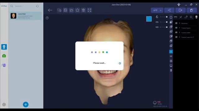Viewport: 199px width, 111px height.
Task: Click the back arrow in toolbar
Action: [x=50, y=10]
